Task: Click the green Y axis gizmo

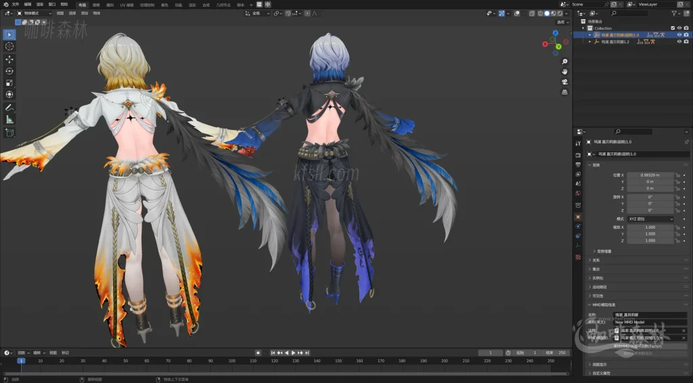Action: (x=558, y=47)
